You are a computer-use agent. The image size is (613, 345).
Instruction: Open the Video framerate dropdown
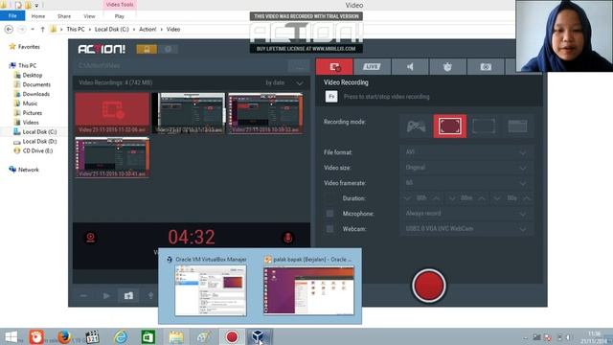466,183
